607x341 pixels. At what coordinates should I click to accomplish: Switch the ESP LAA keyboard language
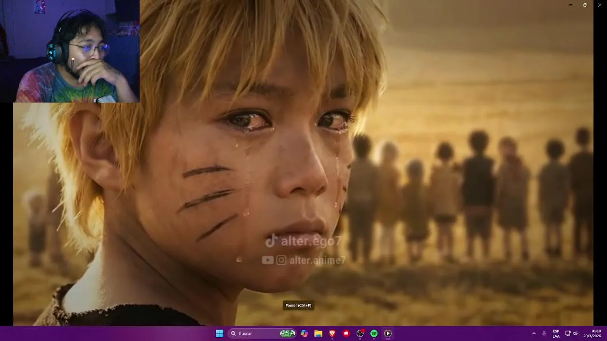(556, 333)
